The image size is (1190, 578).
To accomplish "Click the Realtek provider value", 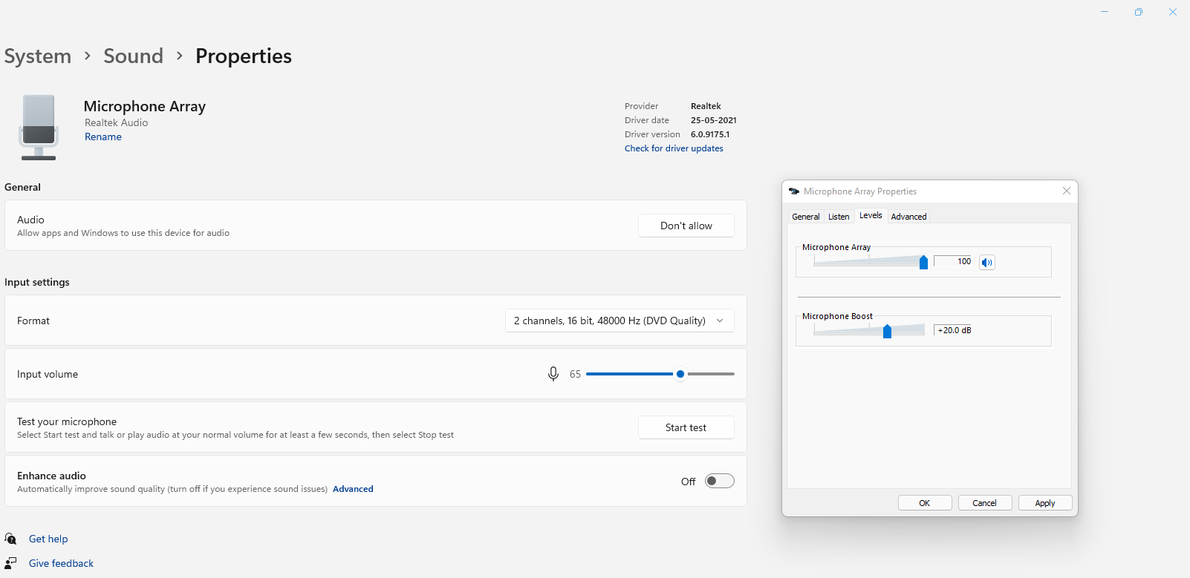I will [x=706, y=106].
